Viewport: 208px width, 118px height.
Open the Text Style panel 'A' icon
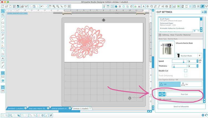[x=143, y=6]
